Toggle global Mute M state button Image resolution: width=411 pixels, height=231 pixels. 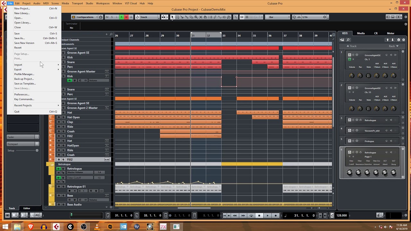coord(107,17)
